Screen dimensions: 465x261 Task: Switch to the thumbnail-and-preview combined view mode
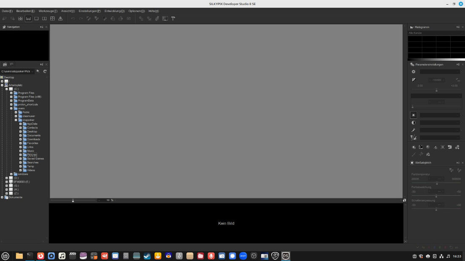coord(28,19)
